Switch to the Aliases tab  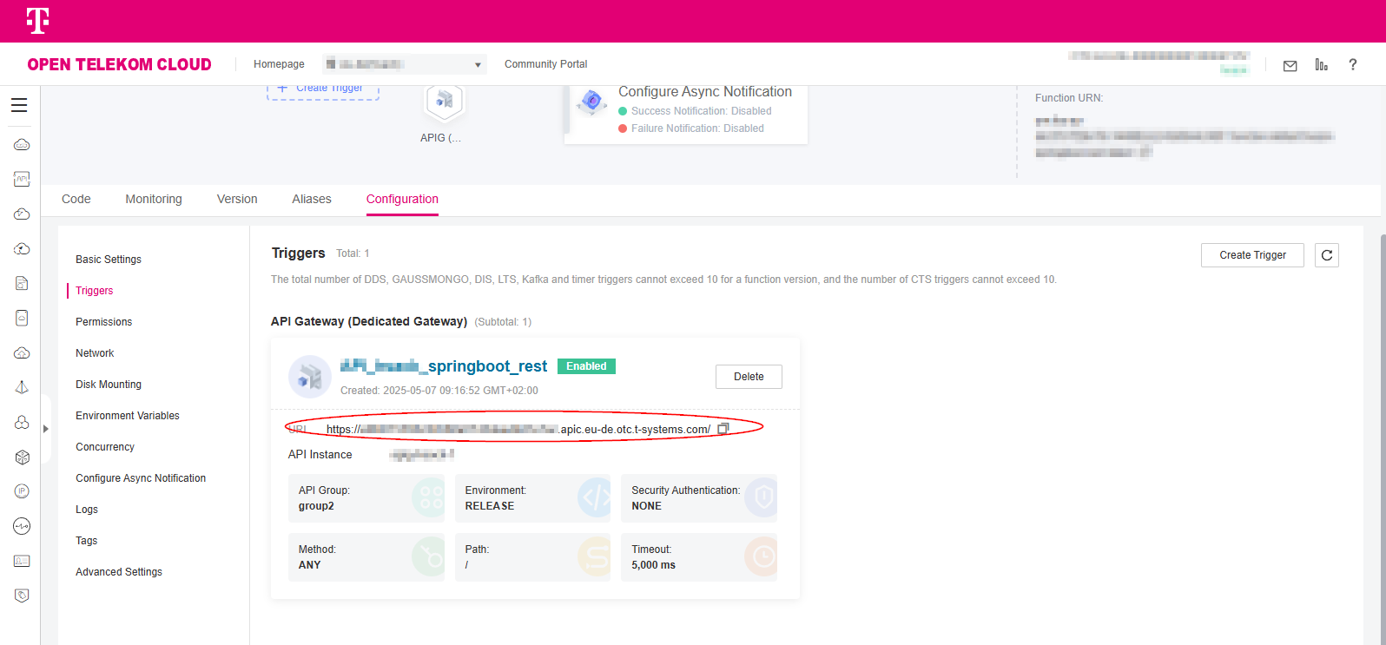point(312,199)
